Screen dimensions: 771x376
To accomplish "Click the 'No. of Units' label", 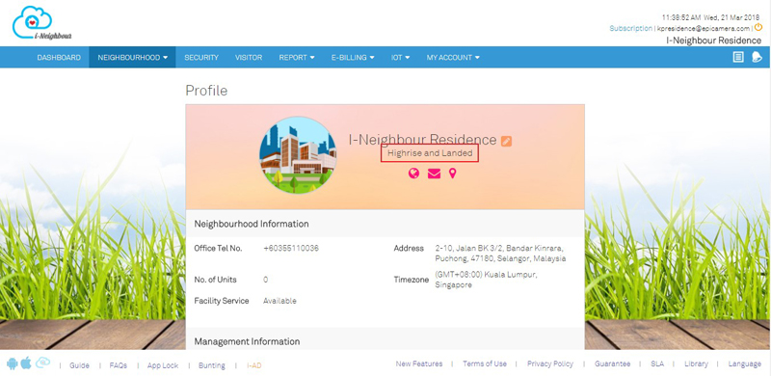I will pyautogui.click(x=215, y=280).
